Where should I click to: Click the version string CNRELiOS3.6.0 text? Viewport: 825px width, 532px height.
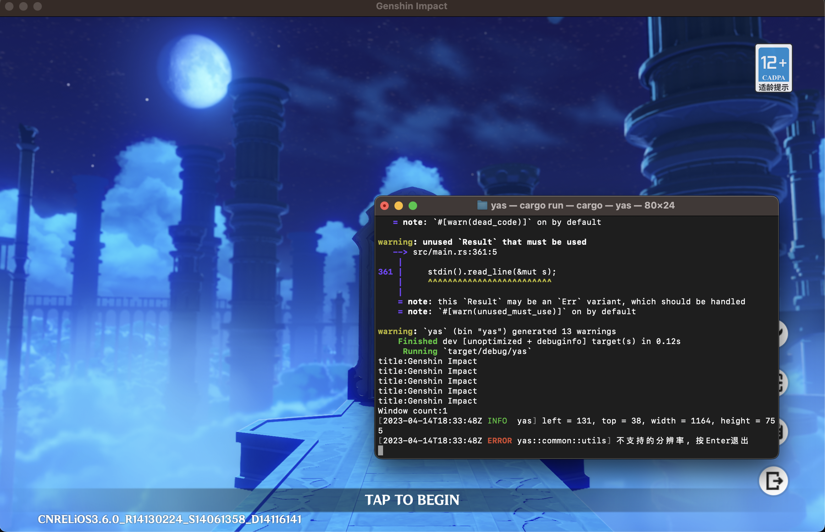170,519
